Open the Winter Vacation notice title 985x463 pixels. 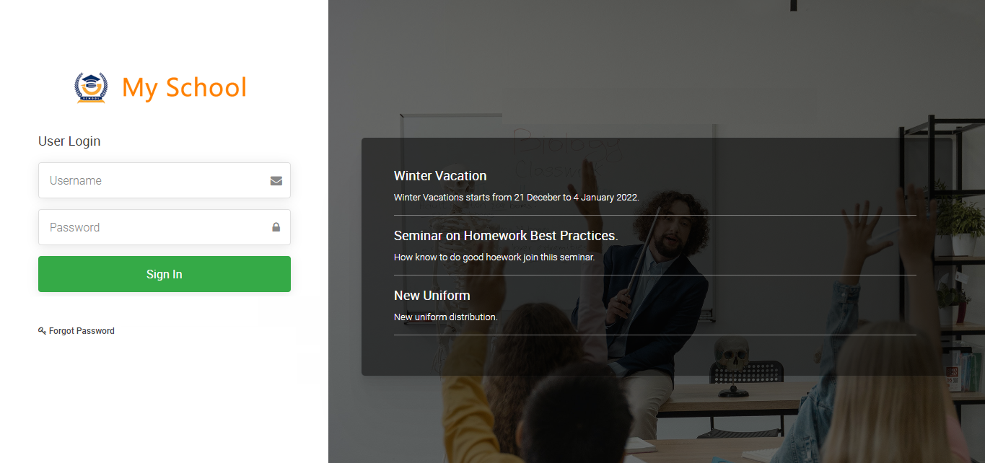click(440, 176)
